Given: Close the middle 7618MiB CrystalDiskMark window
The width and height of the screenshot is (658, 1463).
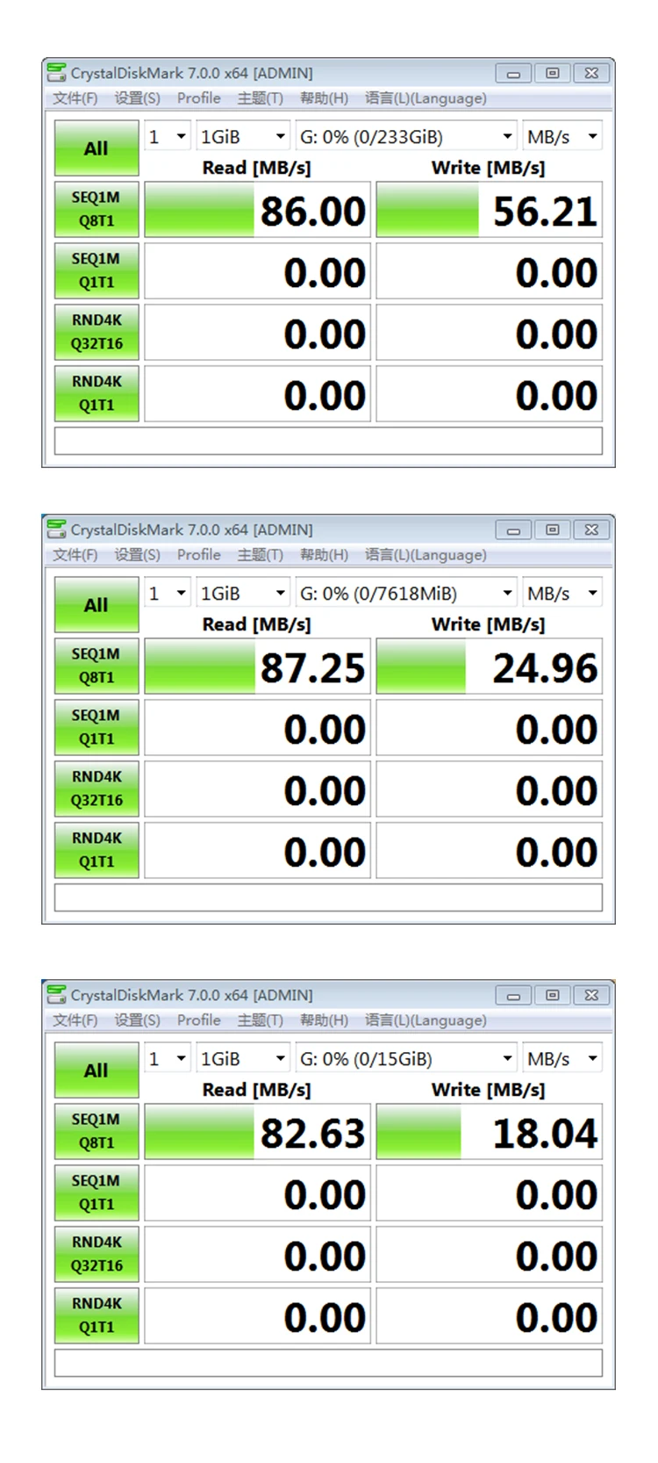Looking at the screenshot, I should pyautogui.click(x=591, y=530).
